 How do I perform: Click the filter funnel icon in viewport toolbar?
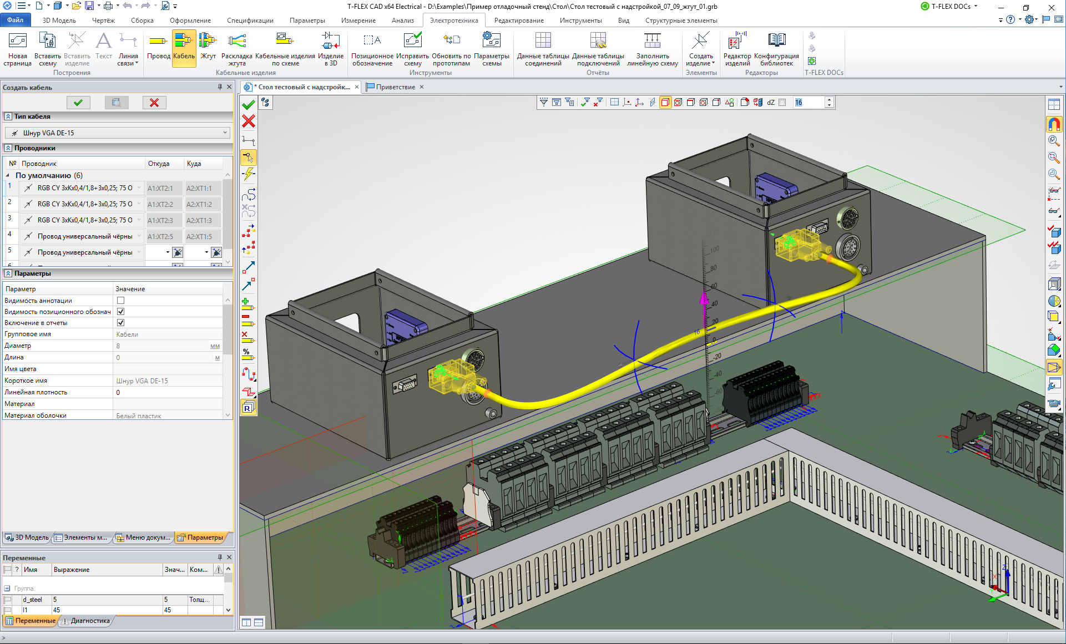pyautogui.click(x=544, y=102)
